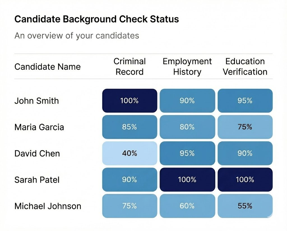Click the Employment History column header
Viewport: 287px width, 231px height.
pos(187,67)
